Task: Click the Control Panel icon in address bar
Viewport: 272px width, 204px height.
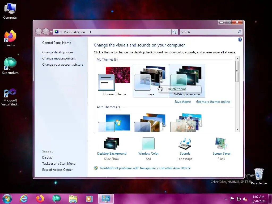Action: (57, 32)
